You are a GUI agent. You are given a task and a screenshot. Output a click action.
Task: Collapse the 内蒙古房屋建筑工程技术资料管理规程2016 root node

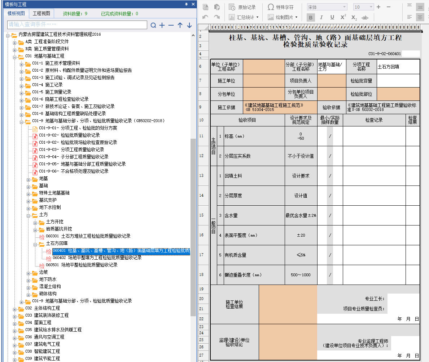coord(8,36)
